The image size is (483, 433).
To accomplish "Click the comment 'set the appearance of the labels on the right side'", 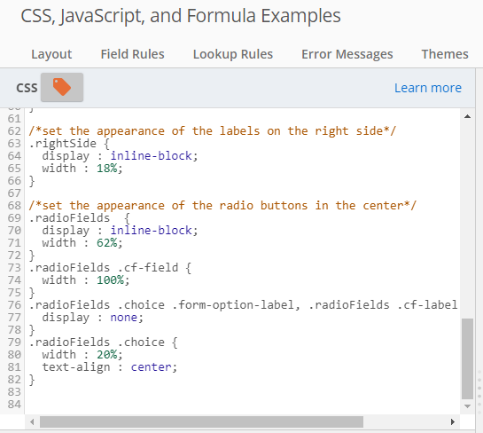I will [212, 131].
